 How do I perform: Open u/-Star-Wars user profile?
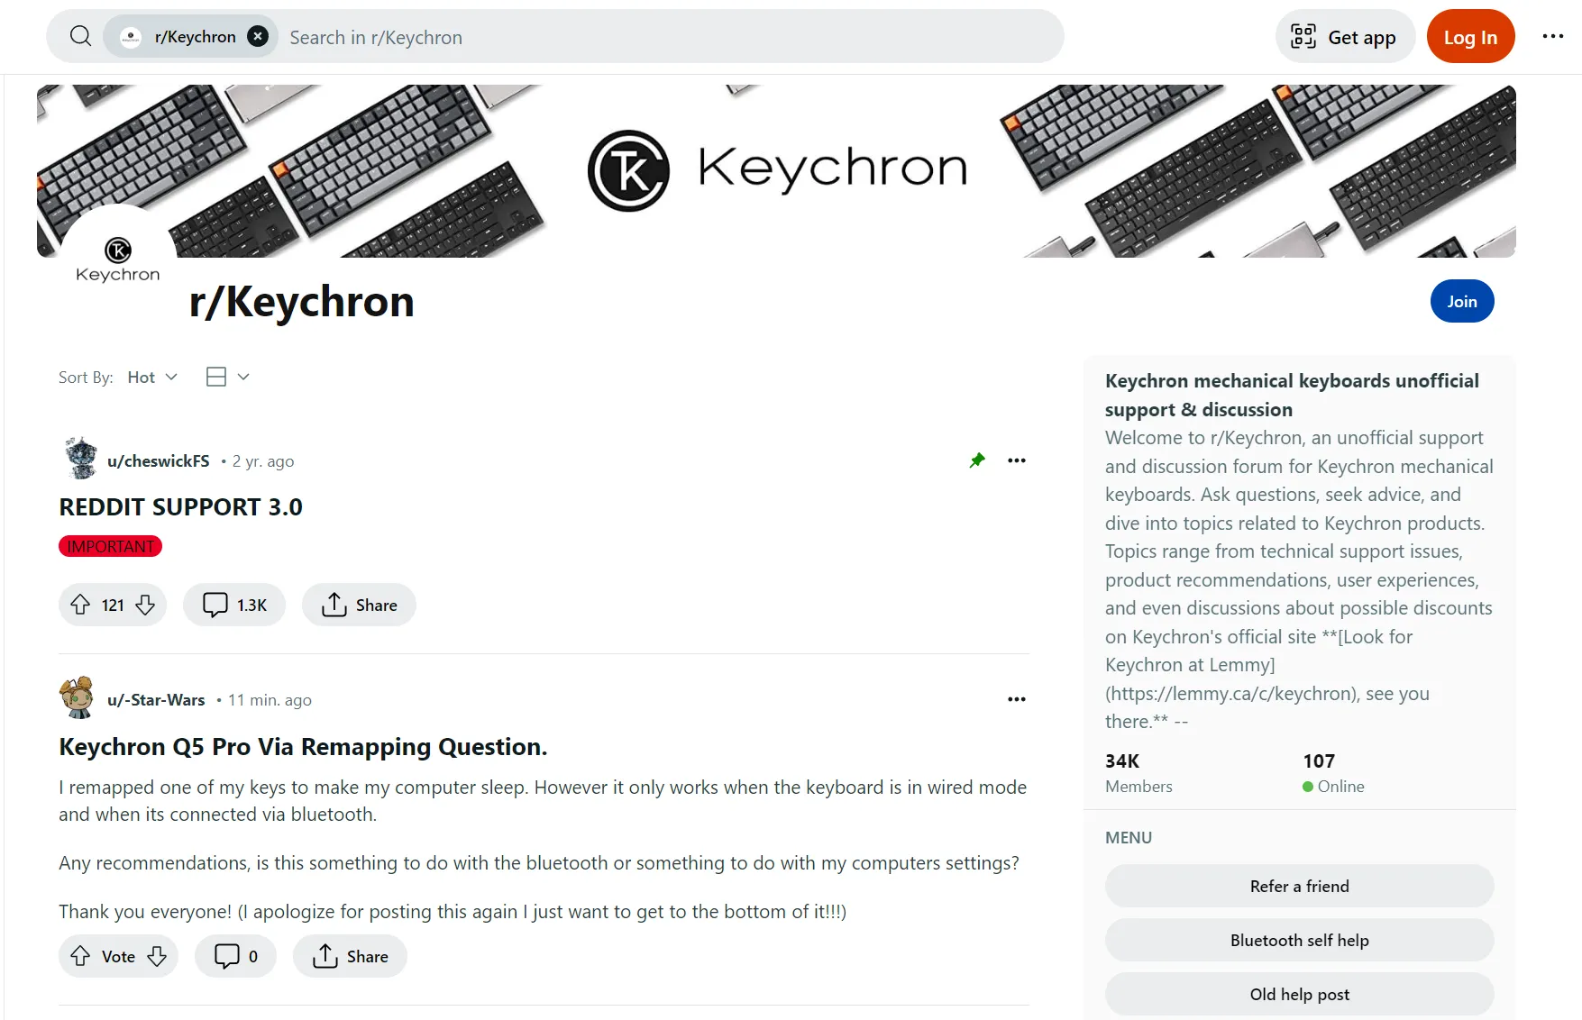click(x=156, y=700)
